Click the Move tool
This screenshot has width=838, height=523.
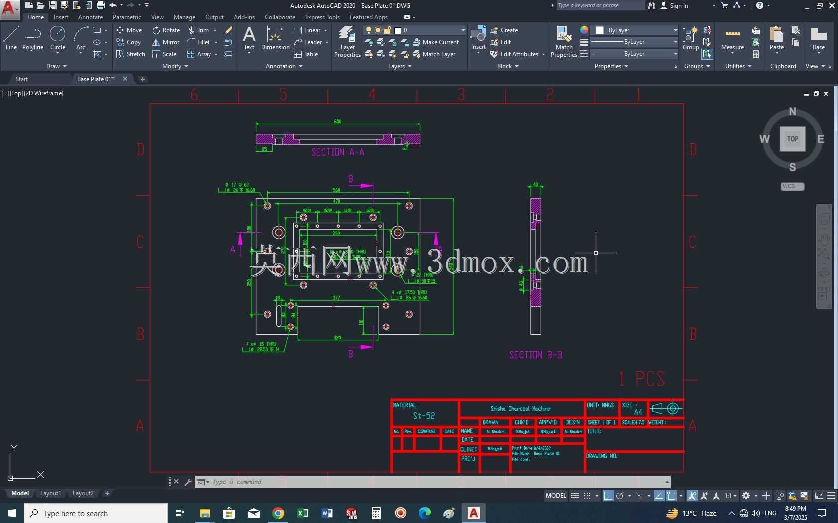129,30
